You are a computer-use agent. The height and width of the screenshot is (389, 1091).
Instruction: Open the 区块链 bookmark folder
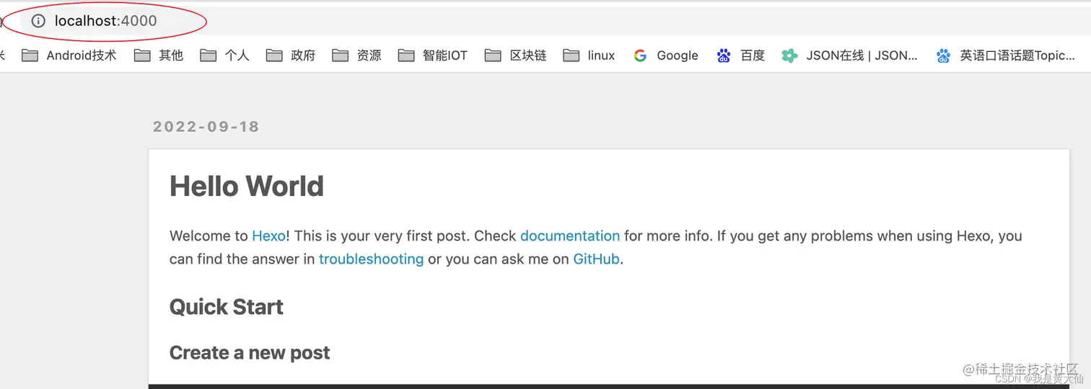coord(516,55)
